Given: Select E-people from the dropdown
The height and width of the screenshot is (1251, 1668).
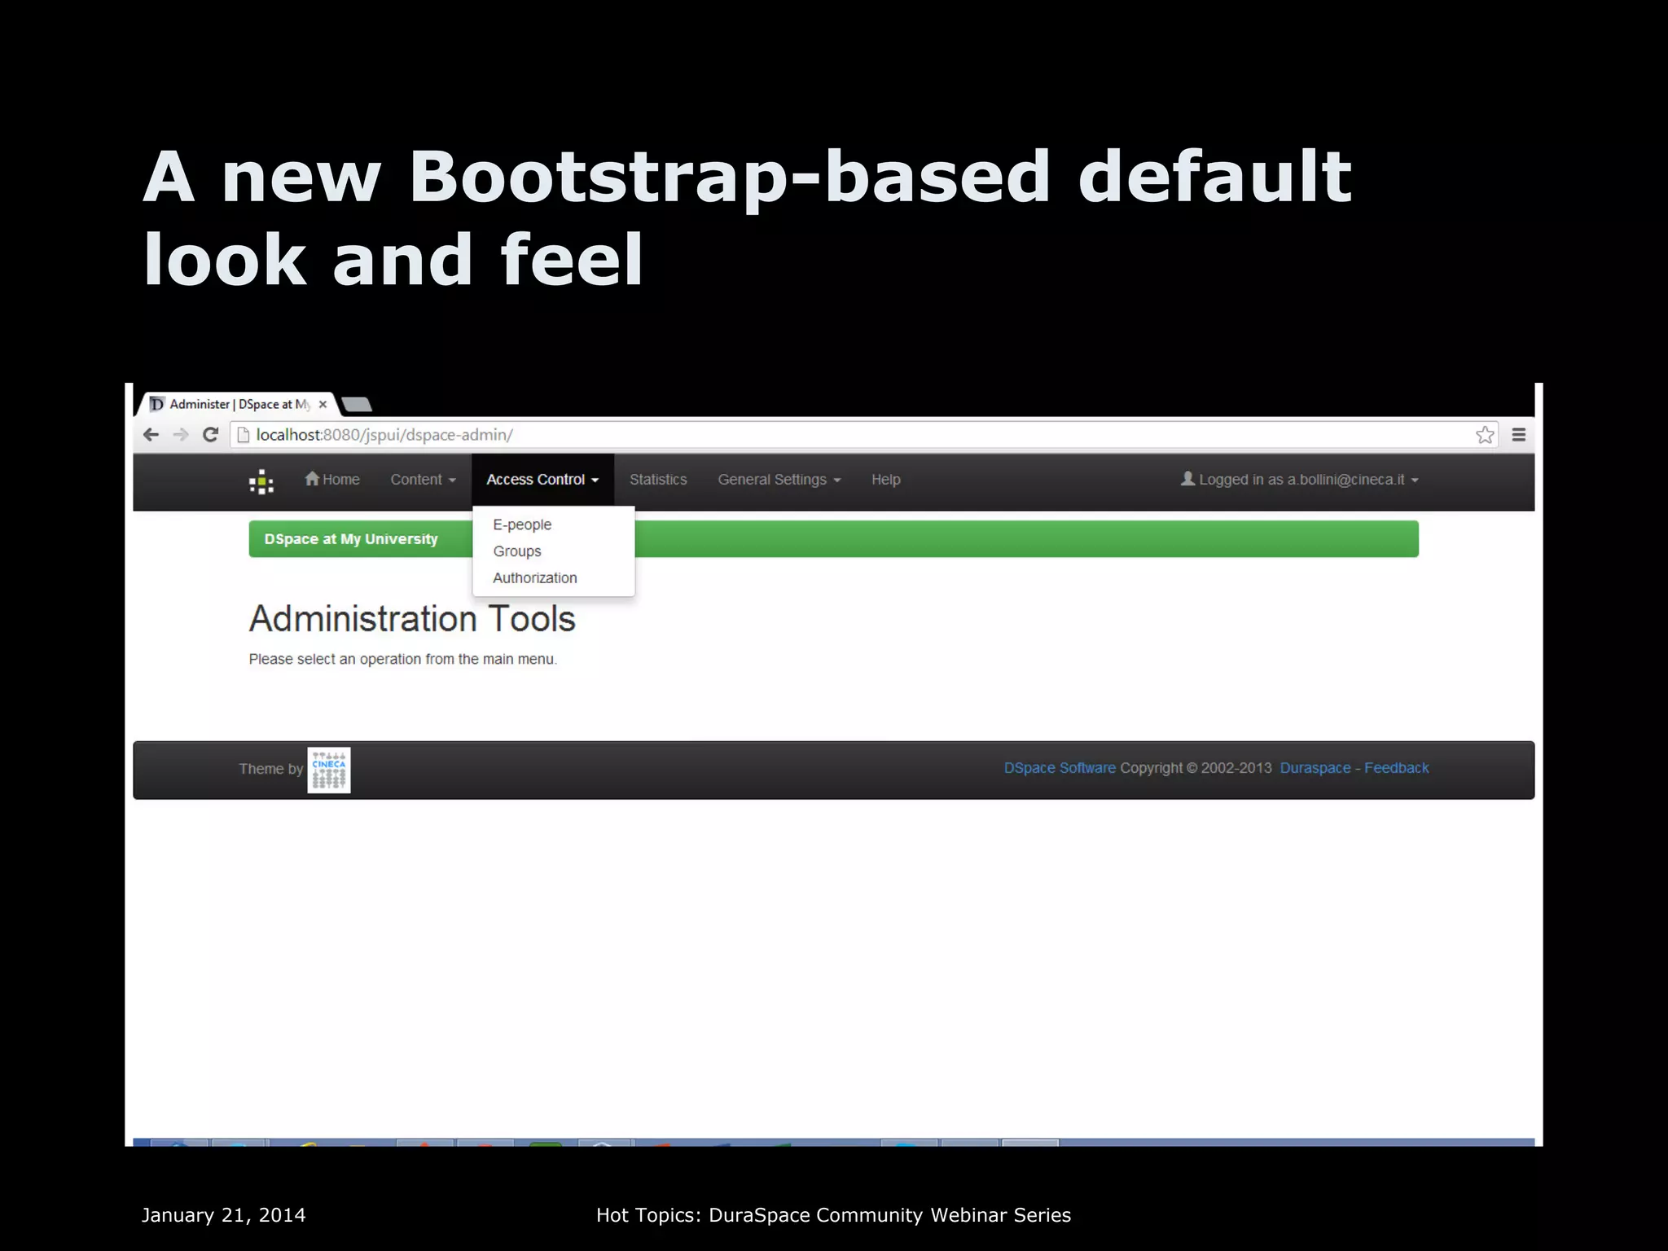Looking at the screenshot, I should coord(522,525).
